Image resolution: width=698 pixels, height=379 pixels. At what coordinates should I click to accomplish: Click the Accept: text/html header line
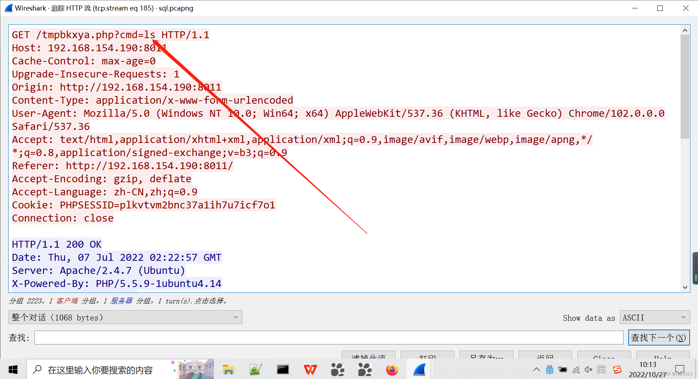[302, 140]
